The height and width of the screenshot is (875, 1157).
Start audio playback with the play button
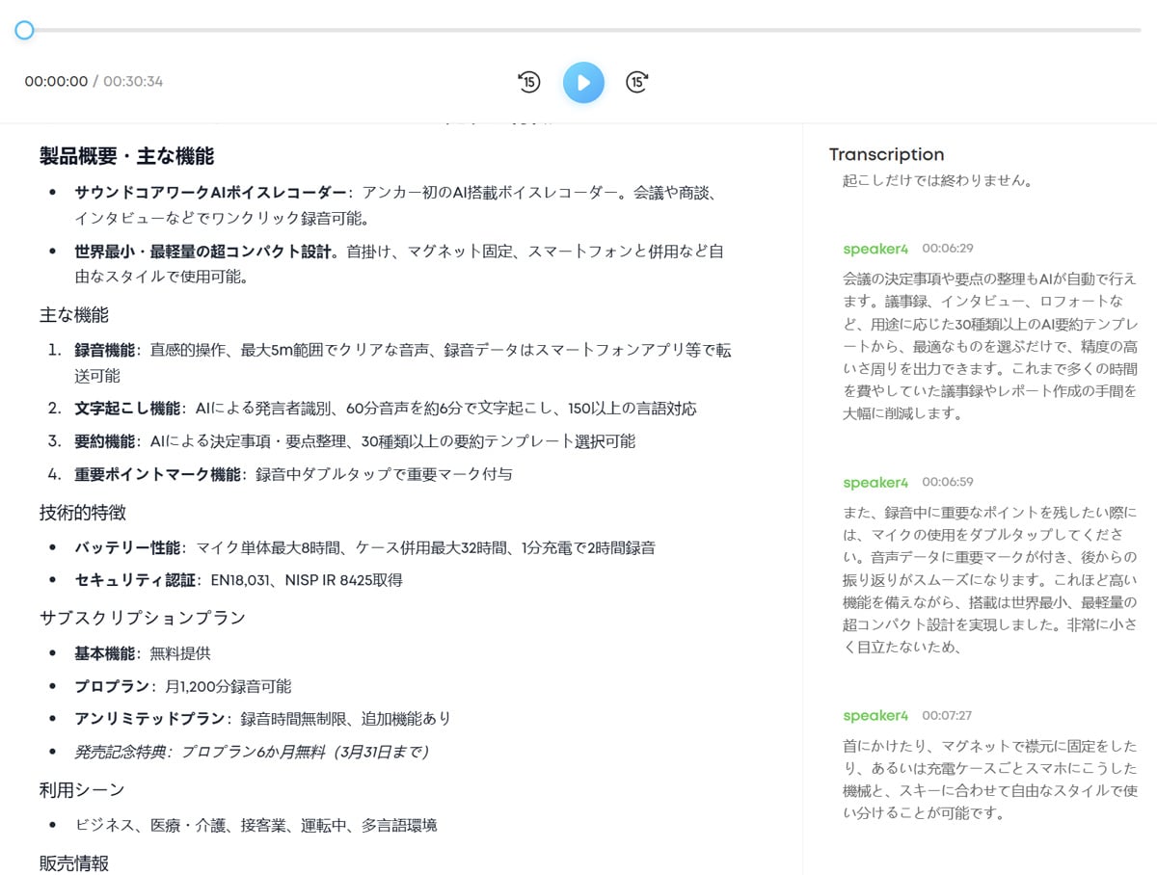[x=583, y=82]
